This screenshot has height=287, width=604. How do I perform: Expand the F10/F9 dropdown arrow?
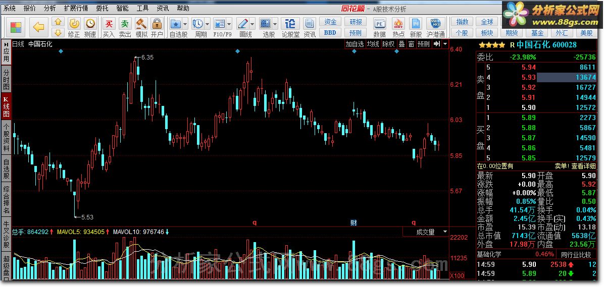click(x=229, y=24)
